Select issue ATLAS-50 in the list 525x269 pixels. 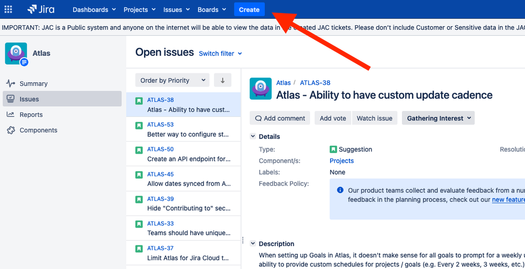click(183, 154)
